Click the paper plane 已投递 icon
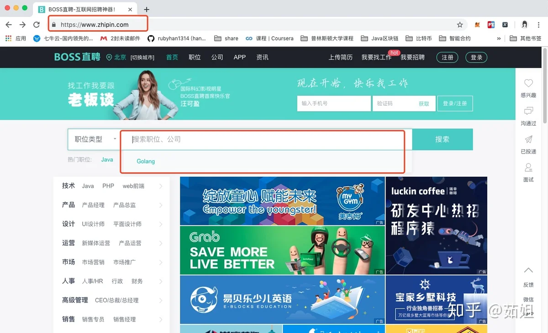Screen dimensions: 548x333 click(x=528, y=139)
